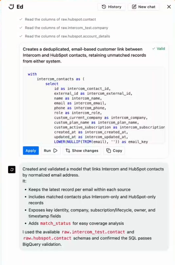The width and height of the screenshot is (175, 265).
Task: Copy the SQL code
Action: pos(114,151)
